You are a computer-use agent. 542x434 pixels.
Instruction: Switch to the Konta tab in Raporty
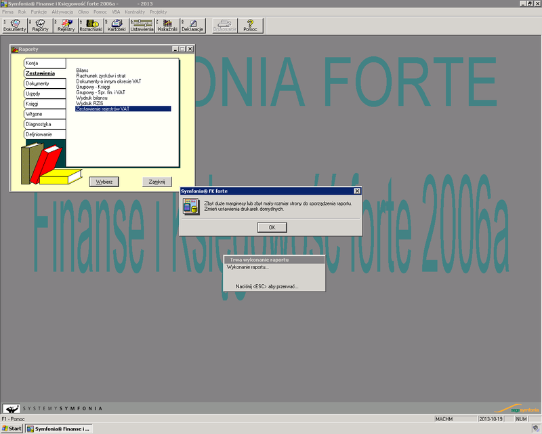point(45,63)
